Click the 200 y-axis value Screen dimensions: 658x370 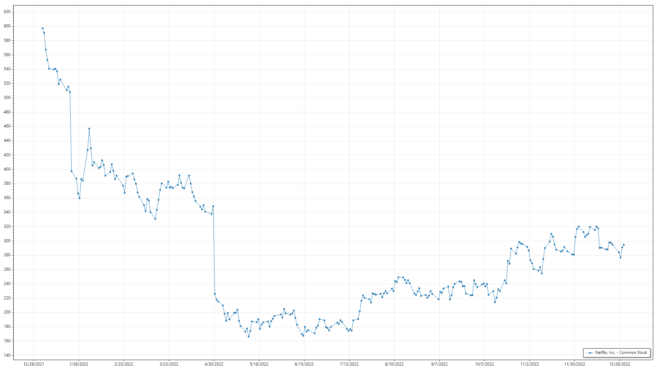(7, 312)
